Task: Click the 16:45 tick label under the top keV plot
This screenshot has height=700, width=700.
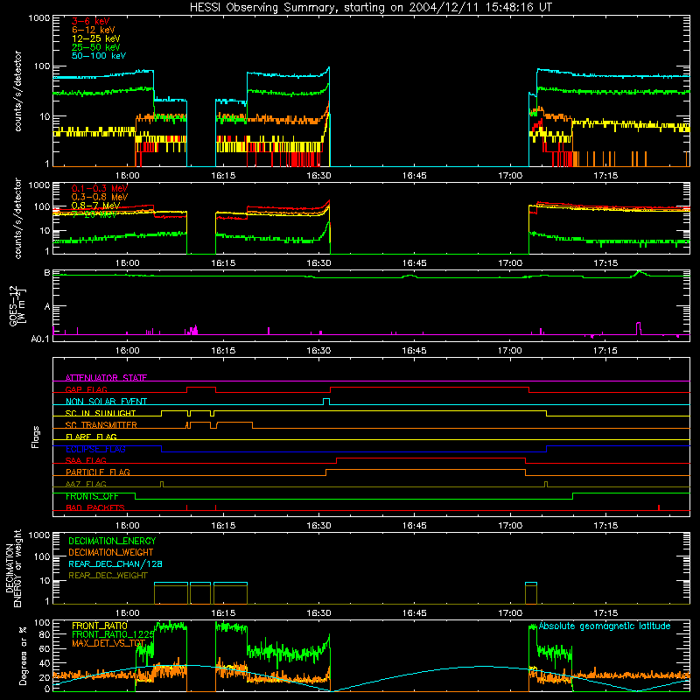Action: 414,176
